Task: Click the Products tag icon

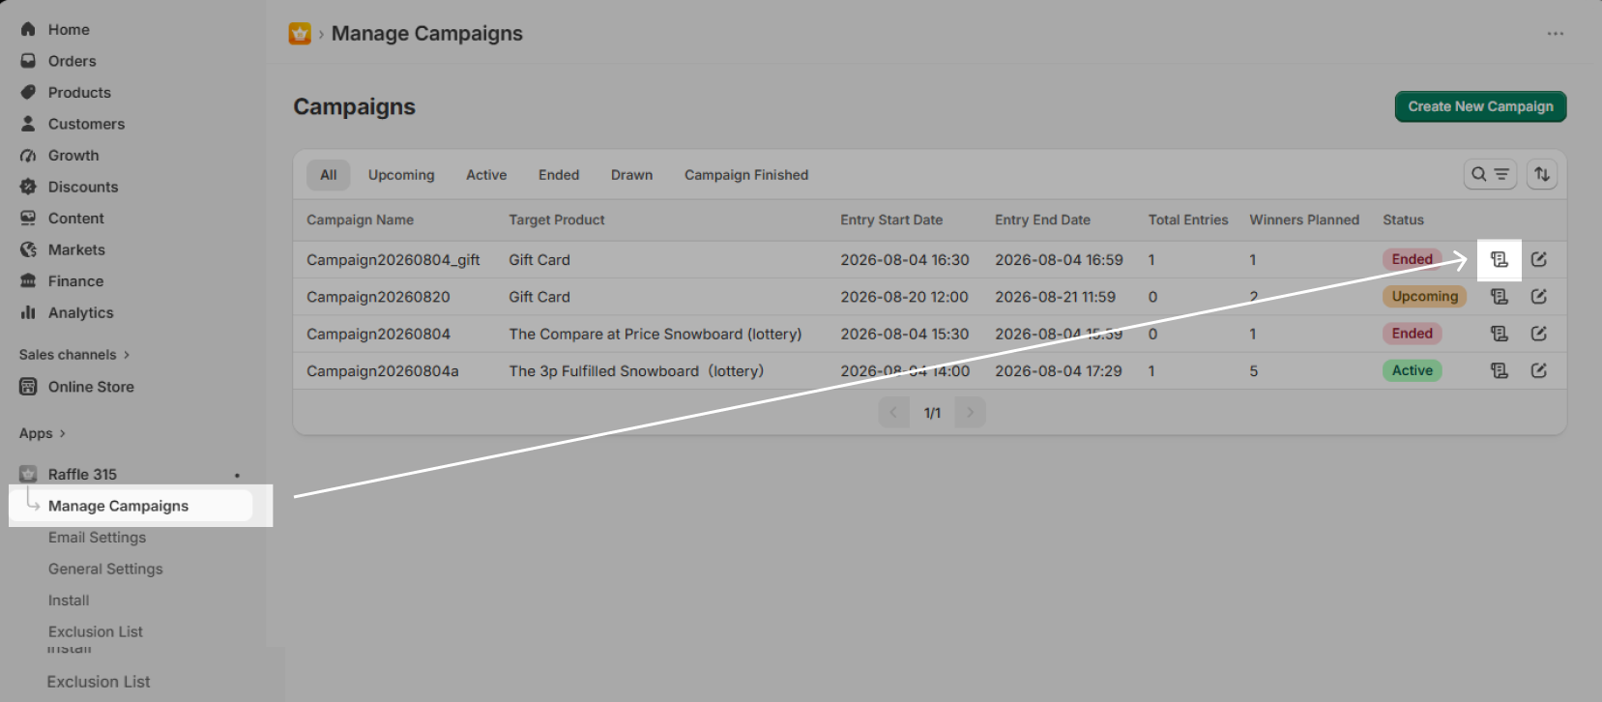Action: 28,93
